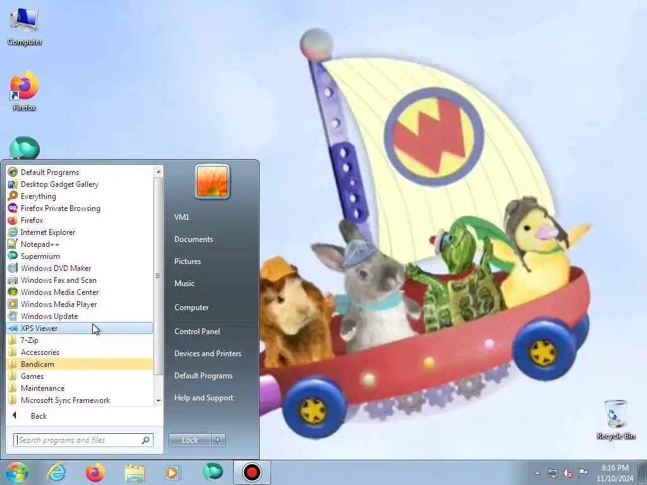Expand the Microsoft Sync Framework folder

click(80, 400)
